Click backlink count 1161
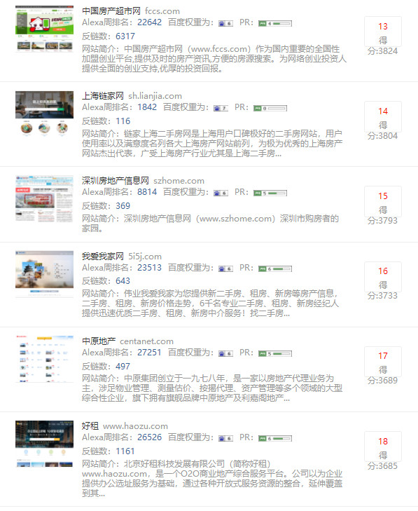The image size is (418, 511). [x=125, y=451]
